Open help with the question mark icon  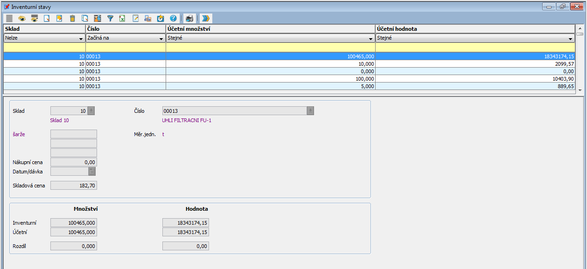tap(173, 19)
